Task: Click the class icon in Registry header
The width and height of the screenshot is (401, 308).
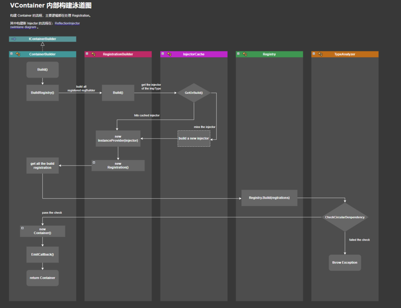Action: (x=245, y=54)
